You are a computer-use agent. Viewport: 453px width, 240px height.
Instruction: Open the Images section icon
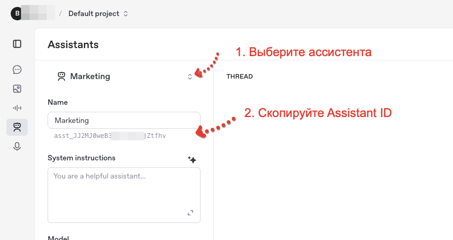coord(17,89)
